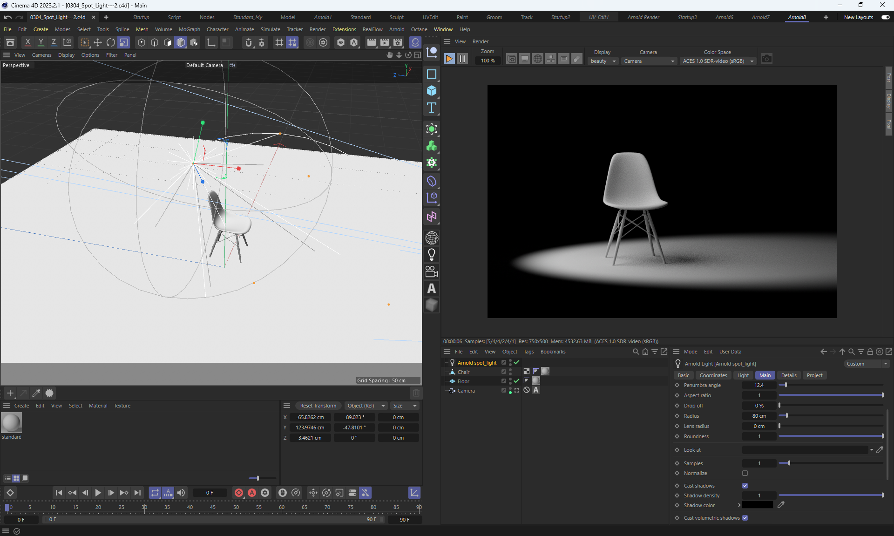Screen dimensions: 894x536
Task: Open the Display beauty dropdown
Action: (x=603, y=61)
